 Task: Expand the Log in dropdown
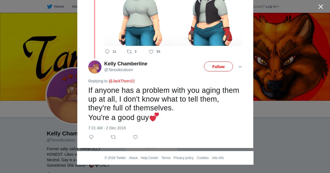[272, 7]
